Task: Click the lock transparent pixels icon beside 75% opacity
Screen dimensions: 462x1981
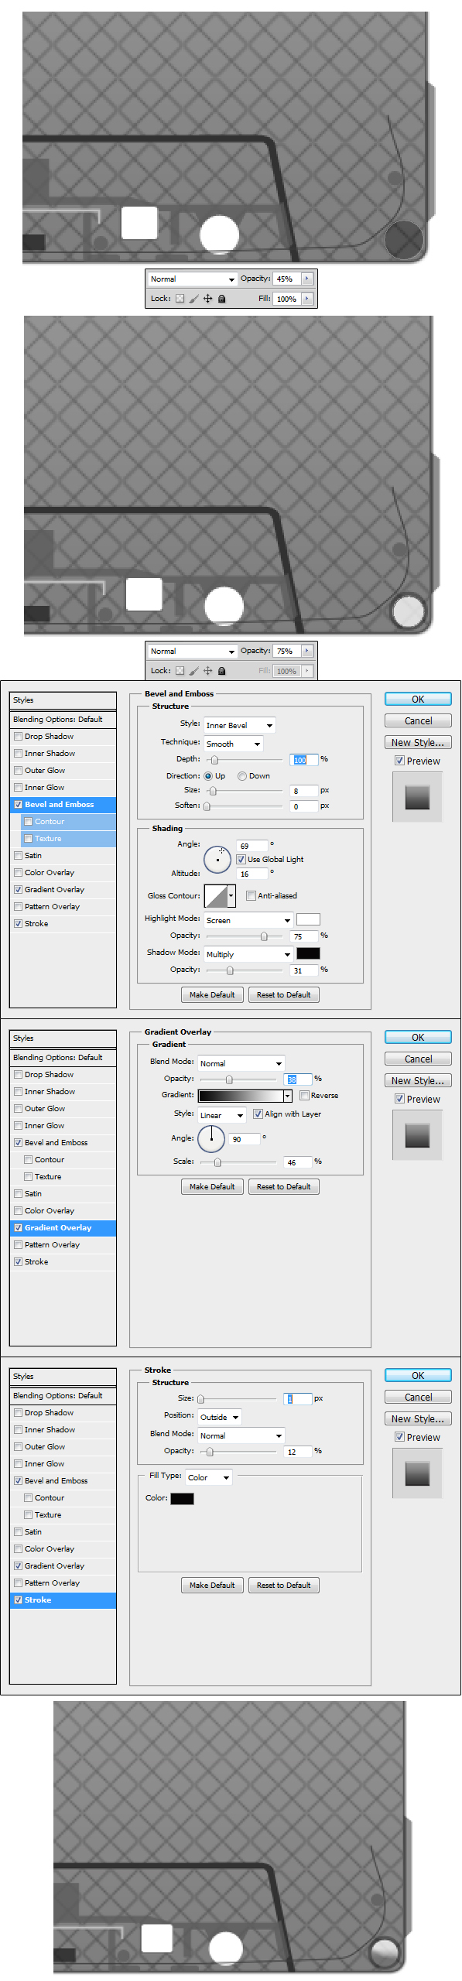Action: (180, 671)
